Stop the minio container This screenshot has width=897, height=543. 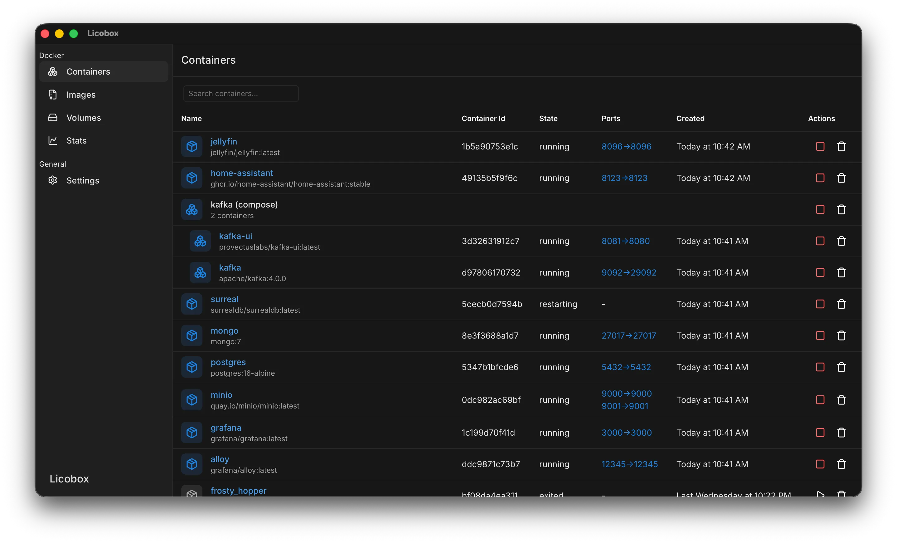tap(820, 400)
